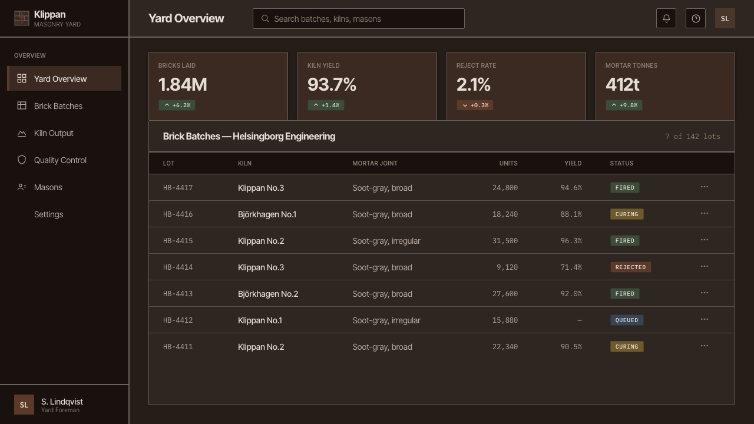754x424 pixels.
Task: Click the +9.8% trend badge
Action: click(x=624, y=105)
